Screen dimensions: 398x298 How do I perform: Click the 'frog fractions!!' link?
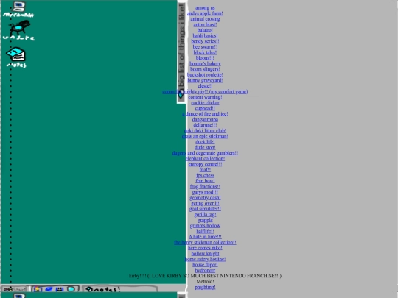[x=205, y=186]
